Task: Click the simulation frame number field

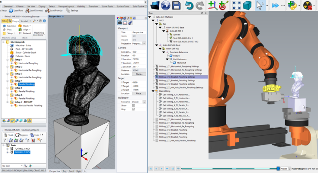Action: (284, 169)
